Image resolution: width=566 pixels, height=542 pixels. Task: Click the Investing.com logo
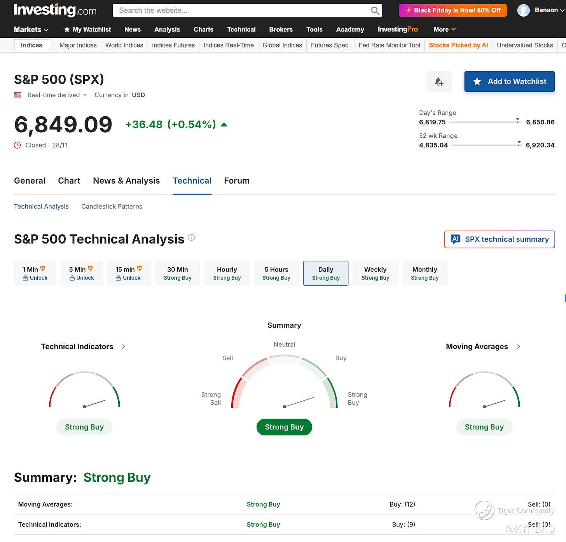coord(55,10)
